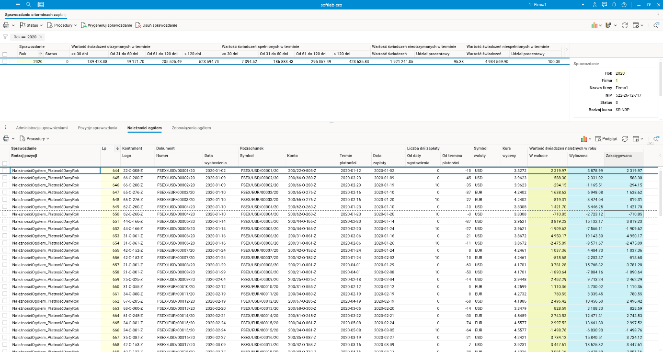Click the Podgląd preview button
Screen dimensions: 663x352
tap(606, 138)
